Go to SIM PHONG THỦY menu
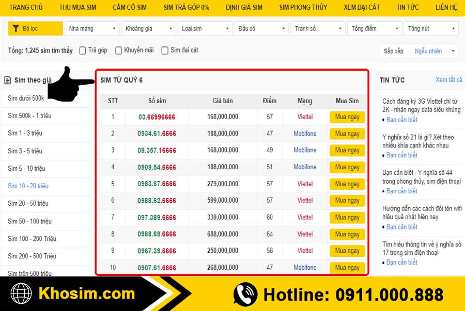465x311 pixels. tap(303, 7)
